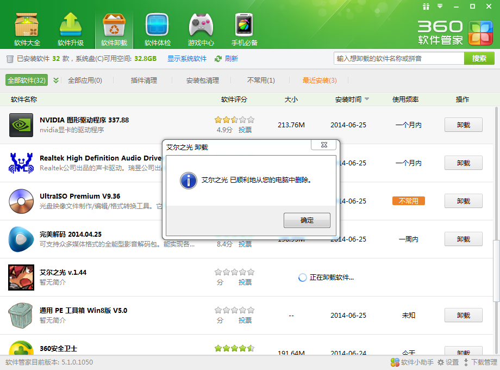Switch to 全部应用(0) tab

click(85, 81)
